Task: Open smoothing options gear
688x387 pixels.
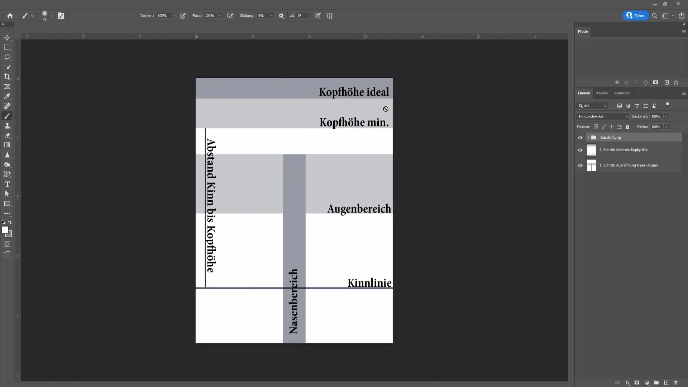Action: [x=281, y=16]
